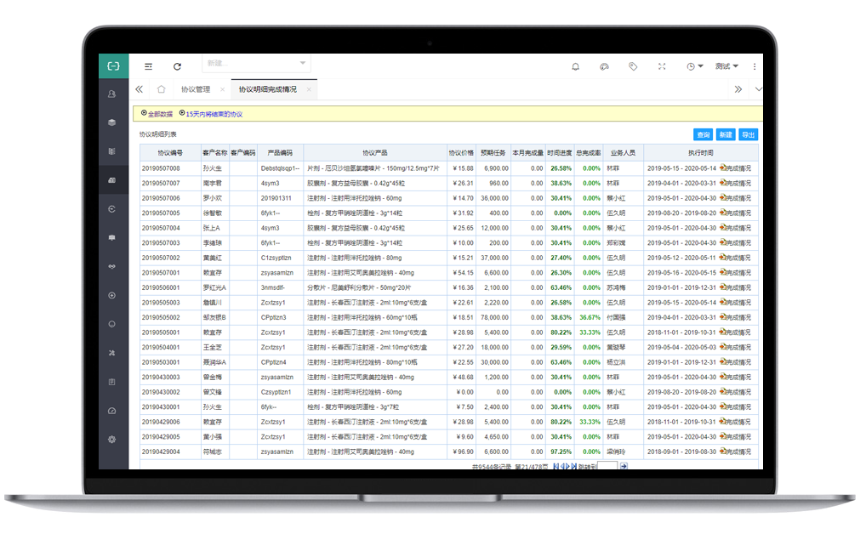Click the page jump input field
The height and width of the screenshot is (534, 866).
click(607, 467)
